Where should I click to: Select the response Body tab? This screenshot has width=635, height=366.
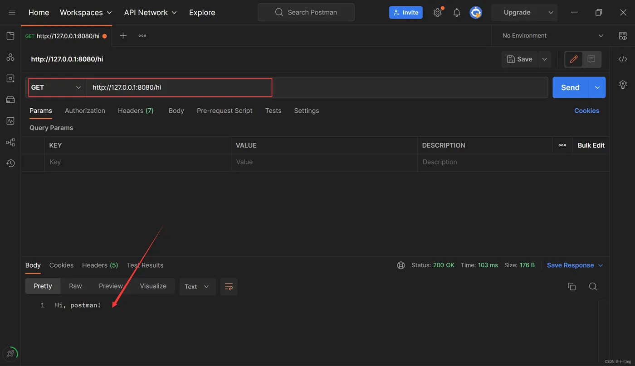[x=33, y=265]
